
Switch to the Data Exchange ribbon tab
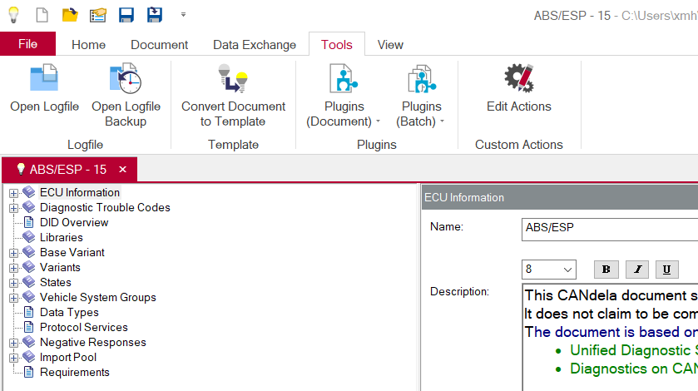point(255,45)
